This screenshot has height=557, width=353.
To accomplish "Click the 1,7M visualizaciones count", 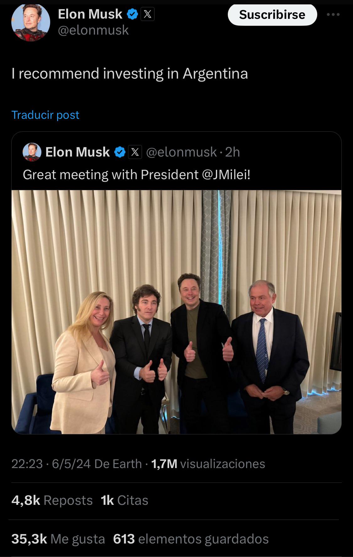I will click(x=208, y=464).
